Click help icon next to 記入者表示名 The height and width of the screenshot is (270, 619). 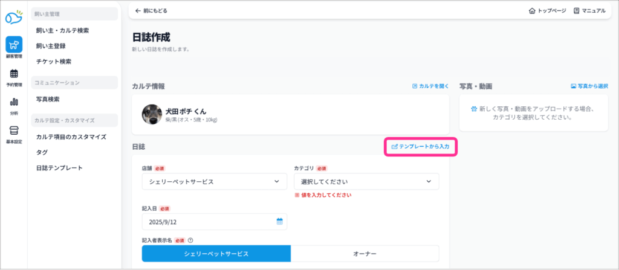(190, 240)
